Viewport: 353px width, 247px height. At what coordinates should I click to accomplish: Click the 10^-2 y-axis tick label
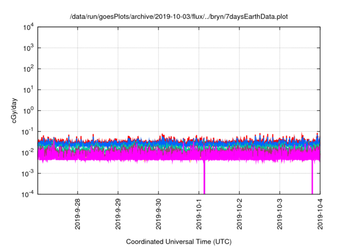pyautogui.click(x=28, y=153)
